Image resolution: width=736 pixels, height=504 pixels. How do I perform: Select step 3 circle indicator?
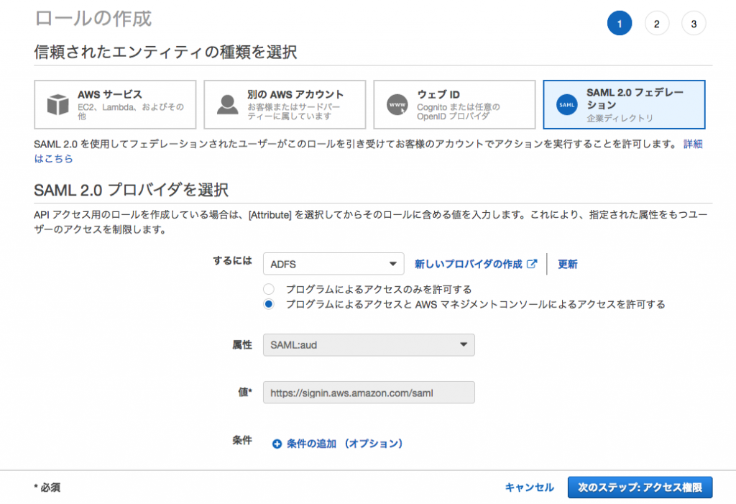[694, 24]
